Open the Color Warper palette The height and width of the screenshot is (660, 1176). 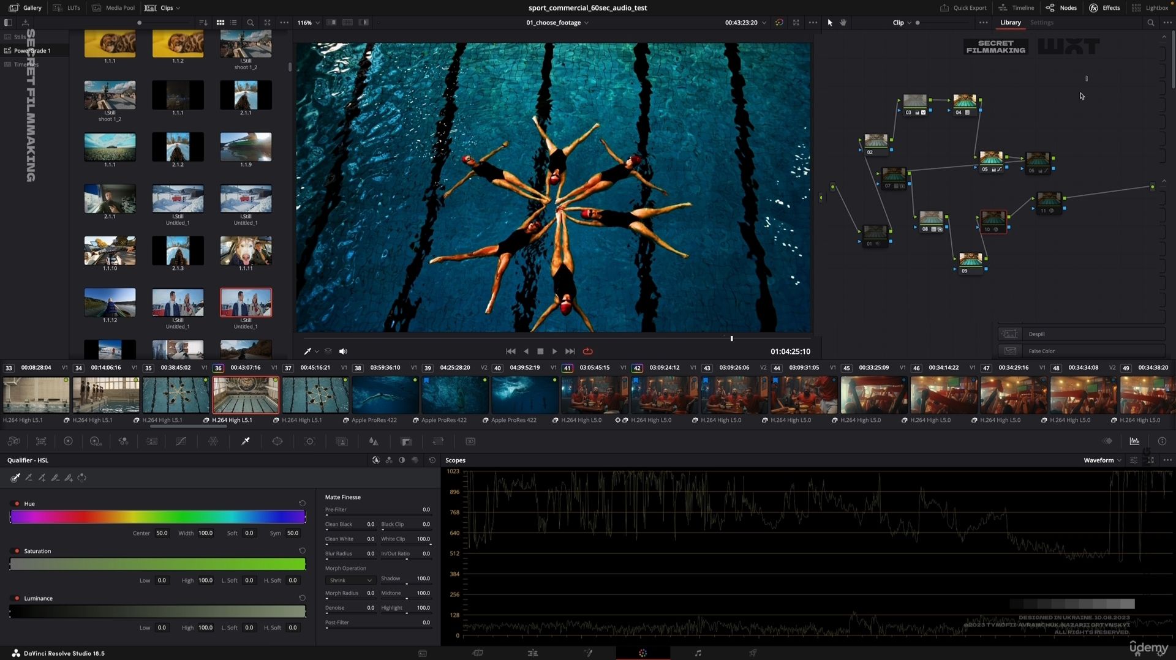pos(213,441)
